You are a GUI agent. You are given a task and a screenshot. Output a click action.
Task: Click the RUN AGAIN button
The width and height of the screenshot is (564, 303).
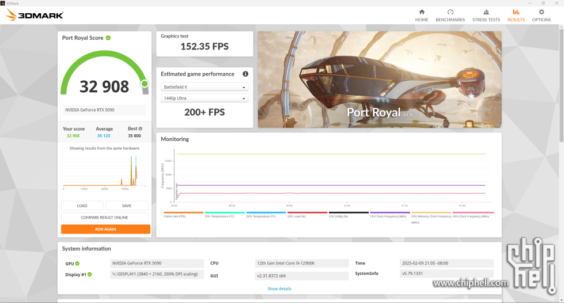[x=105, y=229]
